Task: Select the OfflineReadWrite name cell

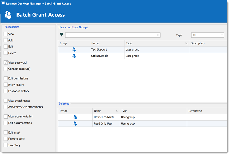Action: pos(106,117)
